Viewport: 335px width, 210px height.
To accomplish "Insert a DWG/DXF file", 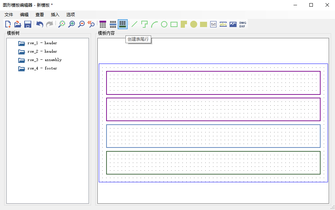I will pos(243,24).
